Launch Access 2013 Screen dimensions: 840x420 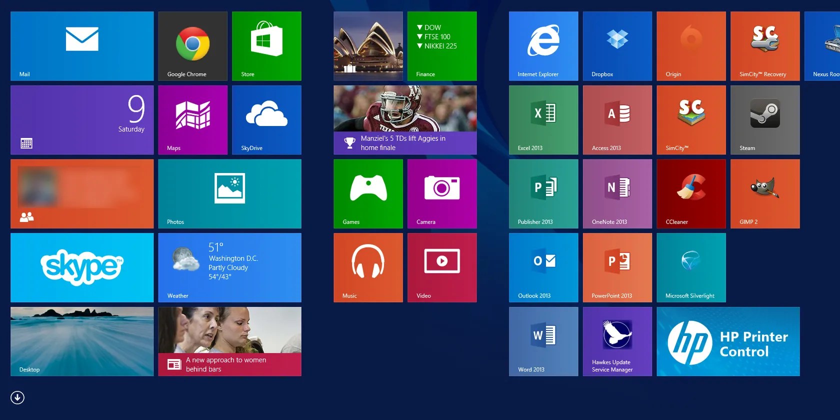(x=617, y=120)
